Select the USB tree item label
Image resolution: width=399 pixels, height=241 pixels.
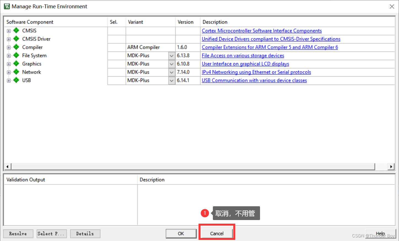click(26, 80)
